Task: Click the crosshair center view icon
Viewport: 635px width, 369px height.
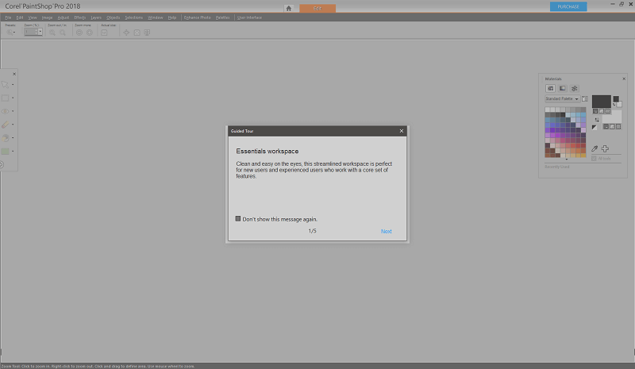Action: (126, 33)
